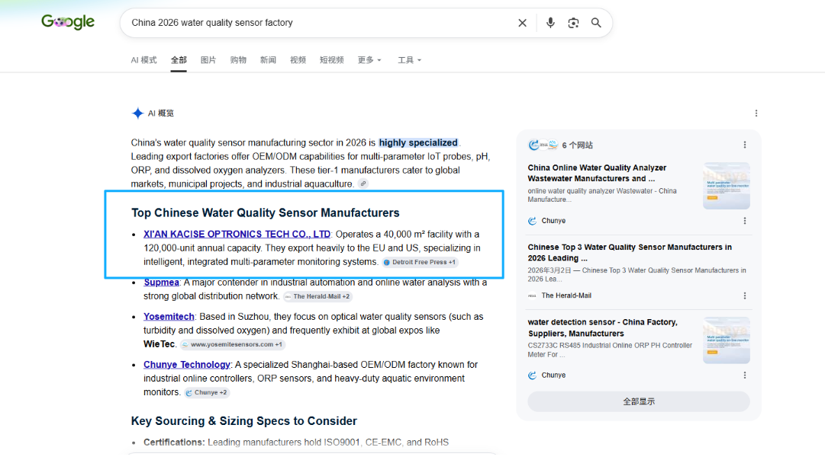This screenshot has width=825, height=460.
Task: Click Detroit Free Press +1 source chip
Action: coord(420,262)
